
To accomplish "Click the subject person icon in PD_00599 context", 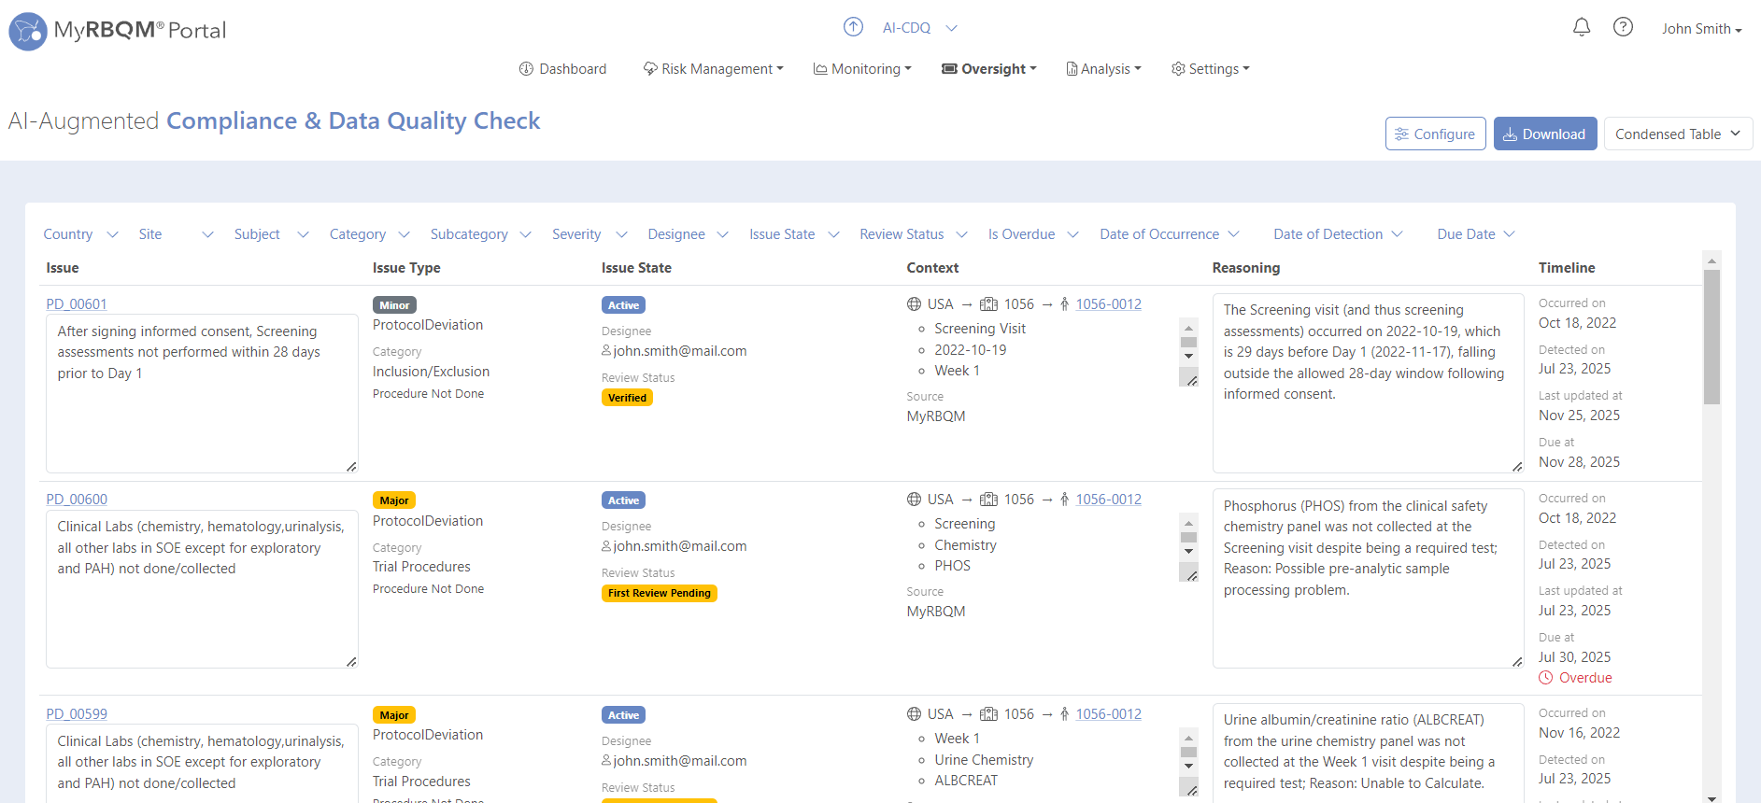I will tap(1064, 714).
